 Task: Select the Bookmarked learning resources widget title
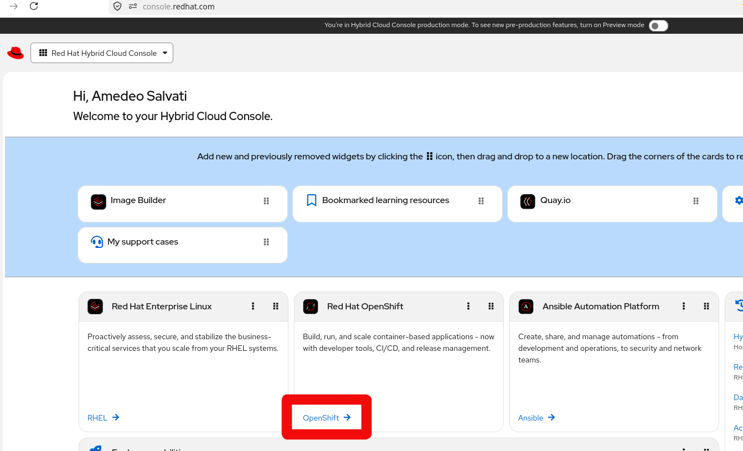coord(386,200)
